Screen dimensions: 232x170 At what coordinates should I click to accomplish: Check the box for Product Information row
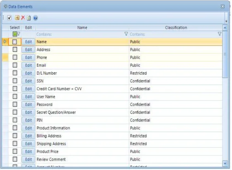pyautogui.click(x=15, y=128)
